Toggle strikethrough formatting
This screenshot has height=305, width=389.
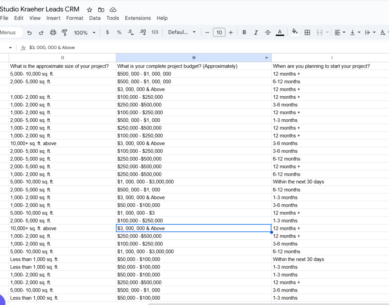[x=268, y=33]
